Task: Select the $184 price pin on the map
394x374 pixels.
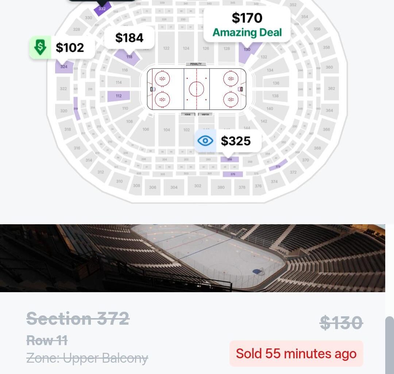Action: click(130, 37)
